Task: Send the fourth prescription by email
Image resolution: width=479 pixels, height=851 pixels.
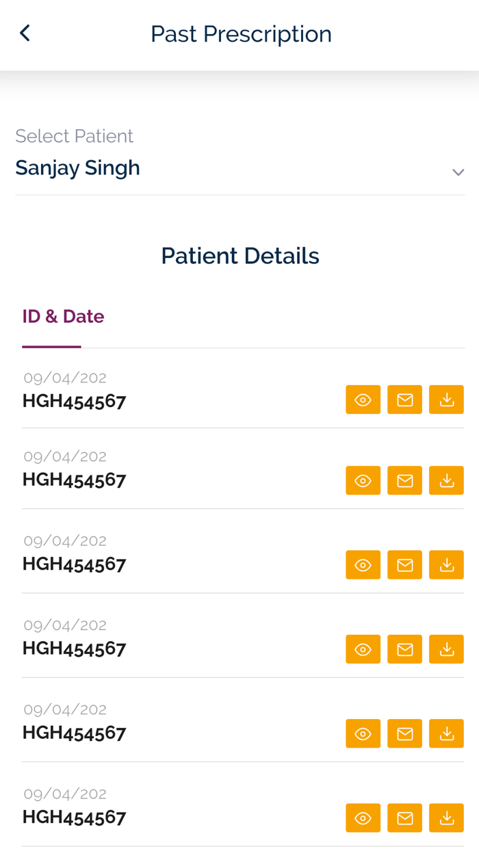Action: click(x=404, y=649)
